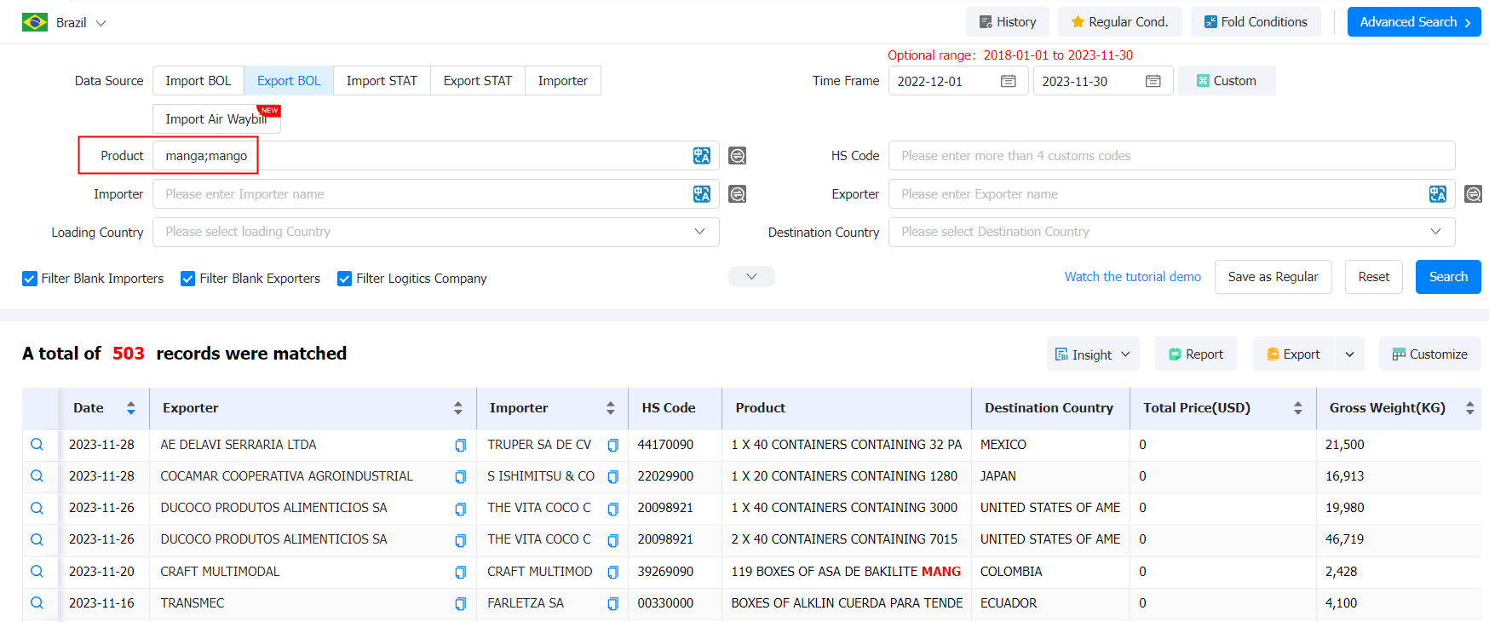
Task: Click translate icon in Importer field
Action: coord(702,194)
